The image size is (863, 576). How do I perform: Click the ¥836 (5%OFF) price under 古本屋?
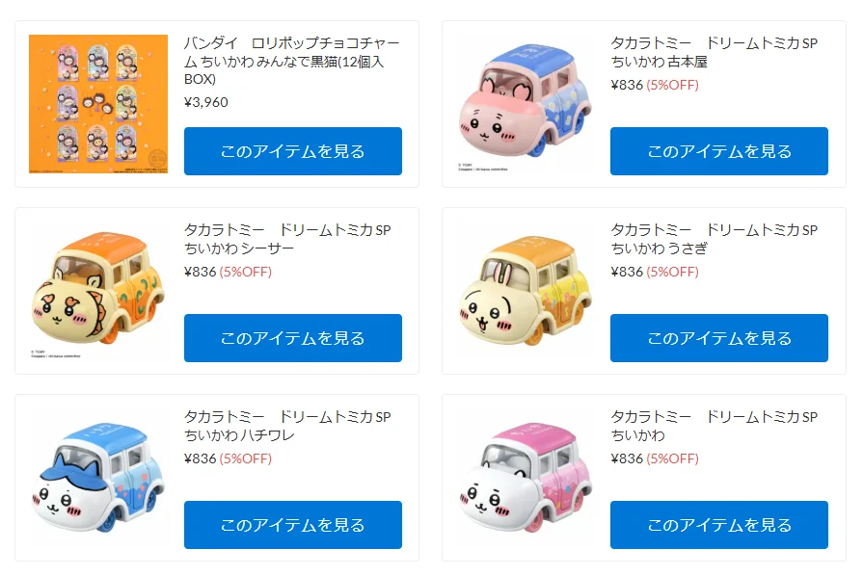tap(655, 85)
